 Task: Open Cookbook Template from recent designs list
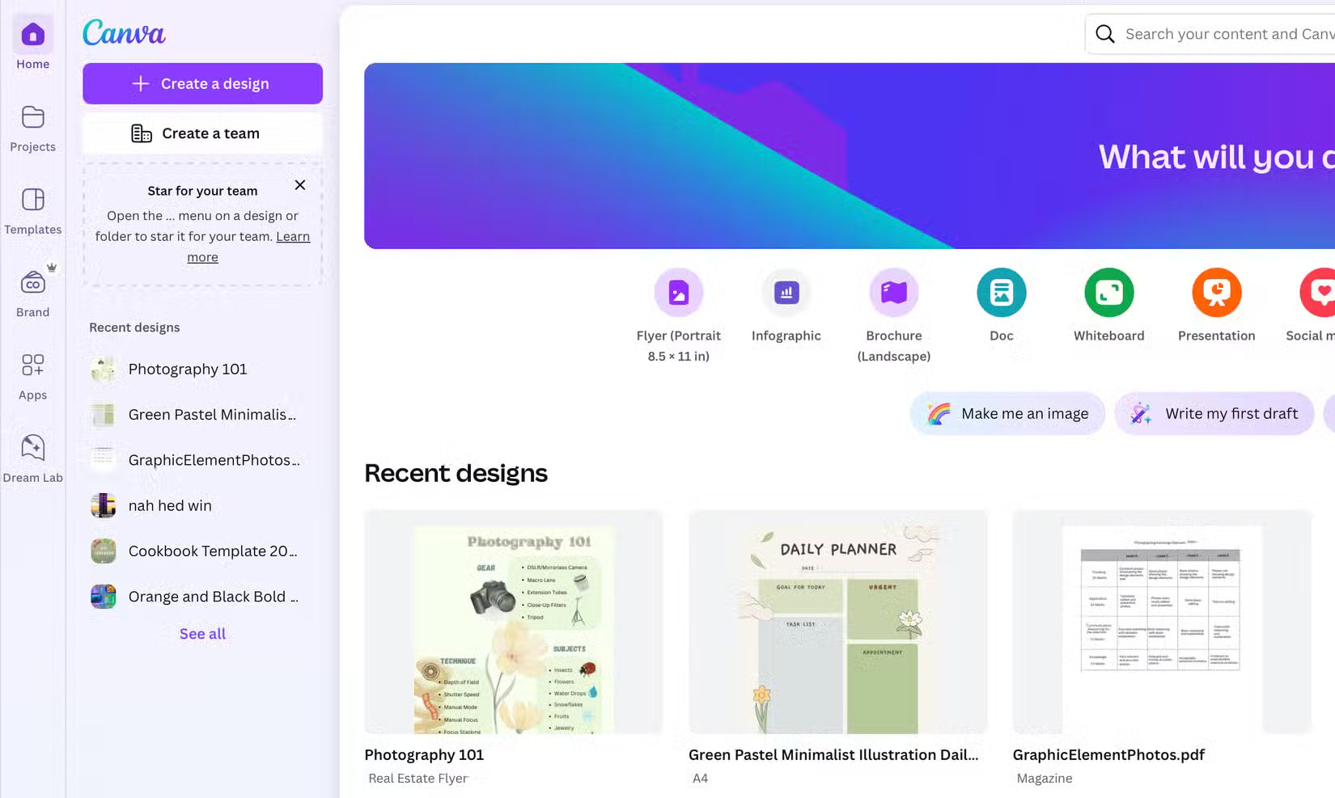(212, 551)
